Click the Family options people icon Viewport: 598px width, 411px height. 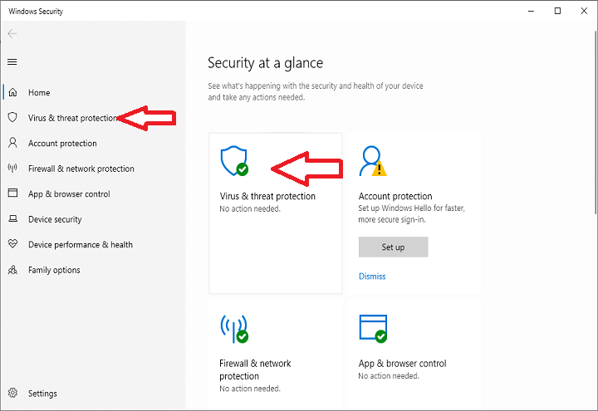(x=12, y=270)
